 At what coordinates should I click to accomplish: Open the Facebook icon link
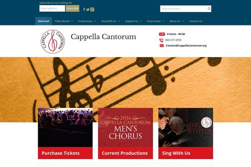(84, 10)
